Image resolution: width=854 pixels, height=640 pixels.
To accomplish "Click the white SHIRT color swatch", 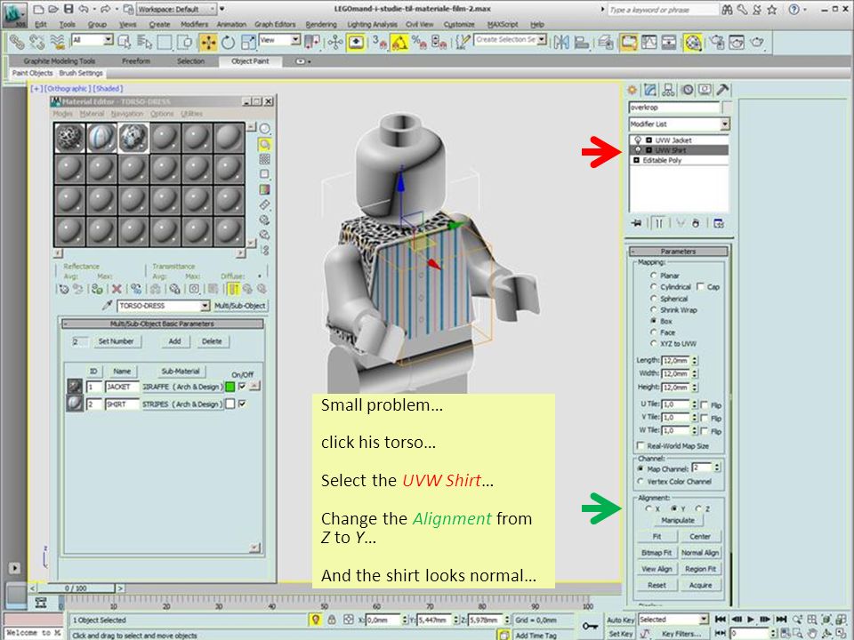I will coord(230,404).
